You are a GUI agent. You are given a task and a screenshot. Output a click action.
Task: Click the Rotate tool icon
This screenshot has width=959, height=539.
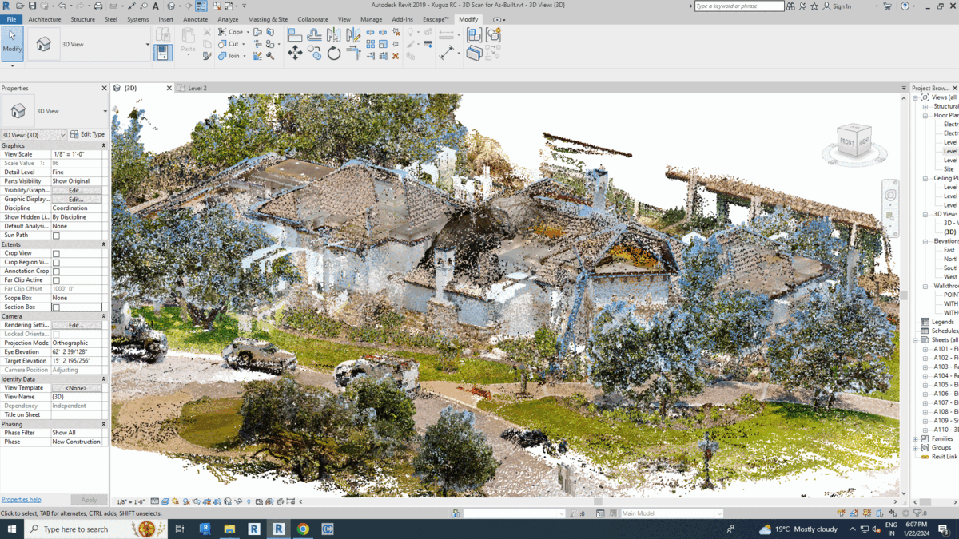click(334, 54)
